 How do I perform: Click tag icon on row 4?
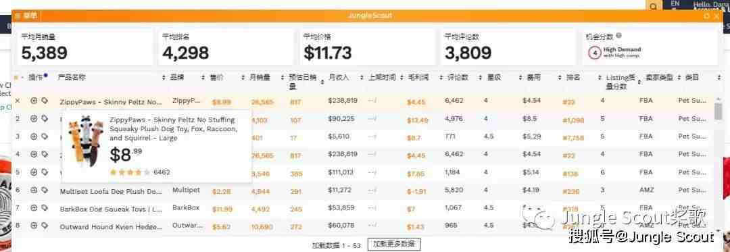pos(44,154)
